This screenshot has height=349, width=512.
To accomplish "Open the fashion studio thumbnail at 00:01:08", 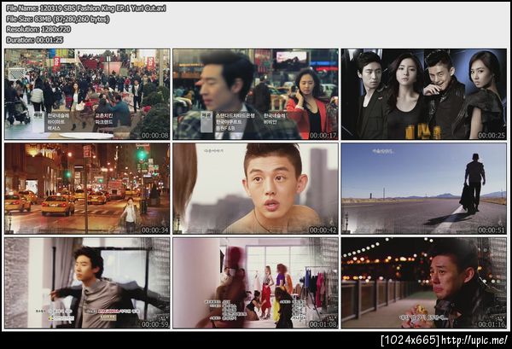I will pyautogui.click(x=256, y=282).
